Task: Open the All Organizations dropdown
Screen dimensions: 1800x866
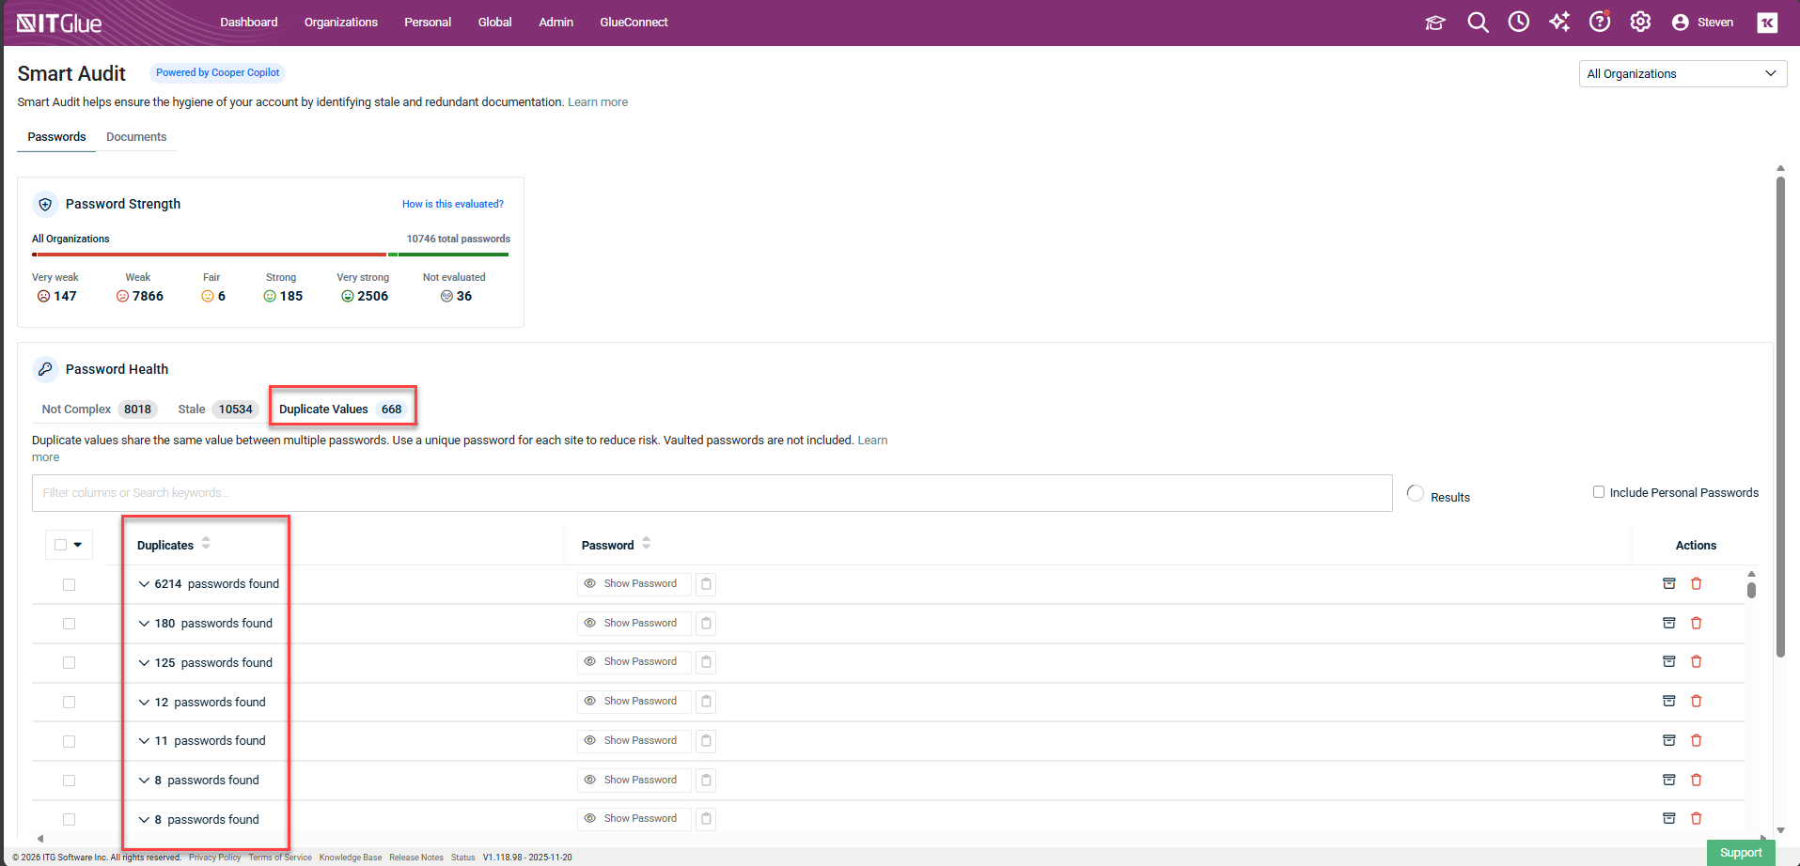Action: (1682, 74)
